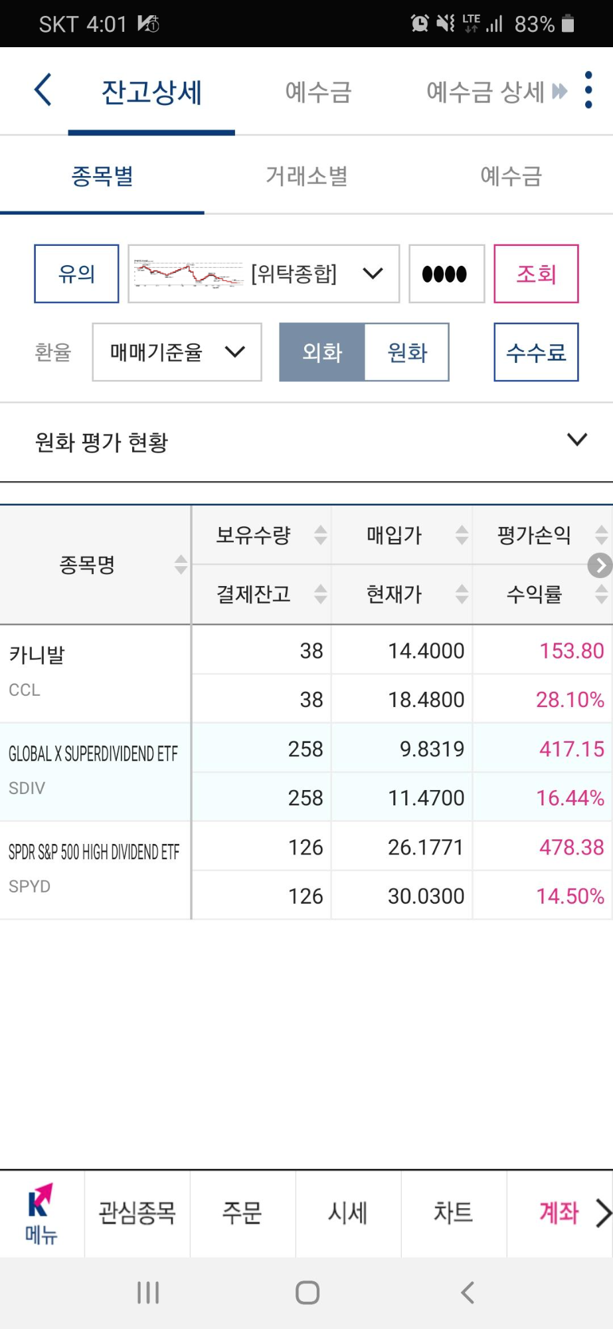613x1329 pixels.
Task: Tap the 417.15 profit value
Action: (572, 749)
